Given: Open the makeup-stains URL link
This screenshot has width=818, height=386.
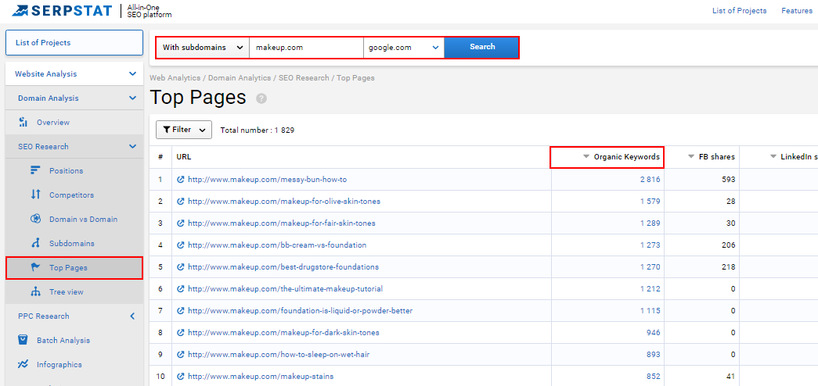Looking at the screenshot, I should (261, 376).
